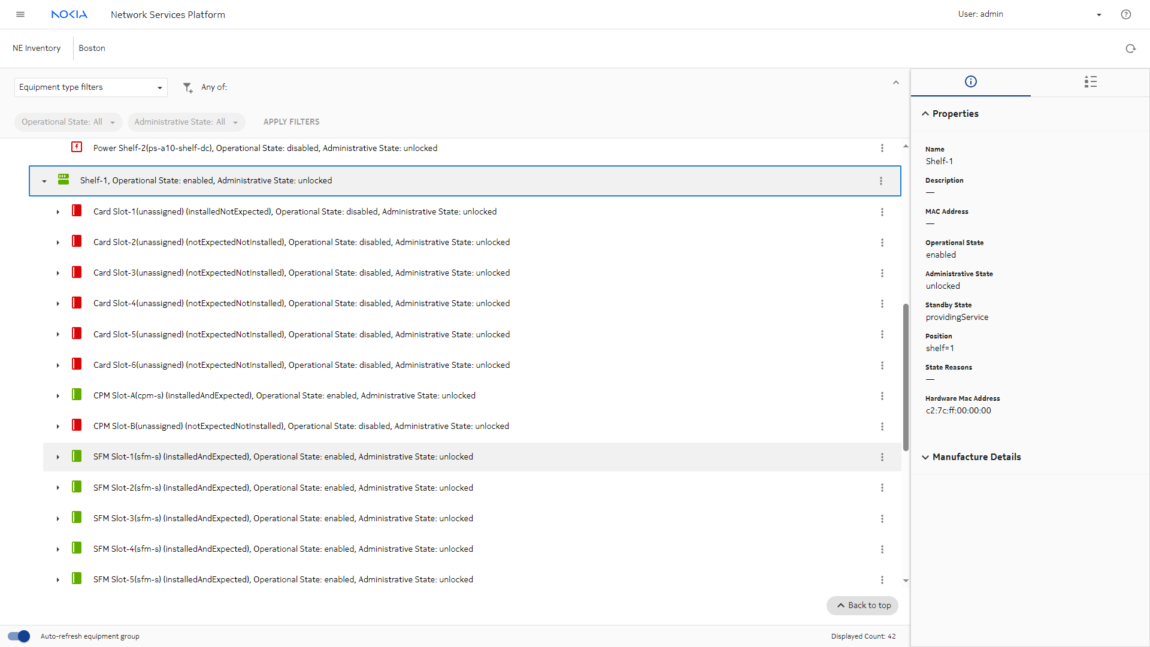Select the SFM Slot-3 tree row
This screenshot has width=1150, height=647.
tap(283, 519)
